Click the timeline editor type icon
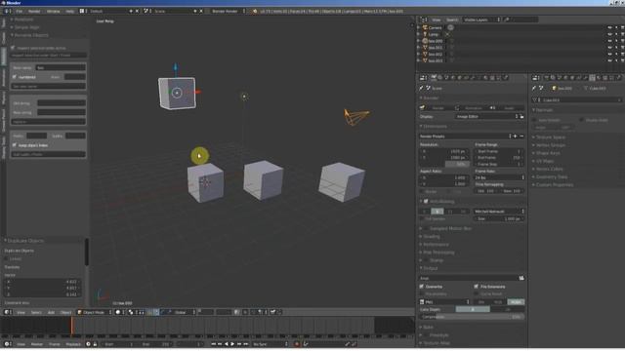The height and width of the screenshot is (351, 625). coord(7,344)
